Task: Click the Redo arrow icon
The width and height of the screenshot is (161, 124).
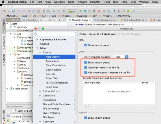Action: (24, 11)
